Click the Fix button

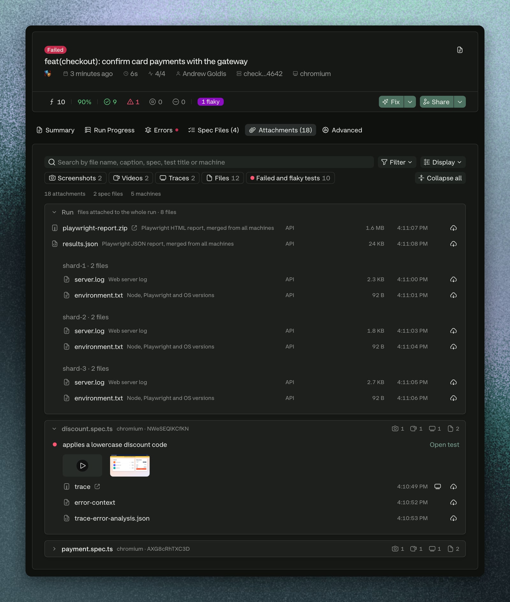tap(391, 102)
